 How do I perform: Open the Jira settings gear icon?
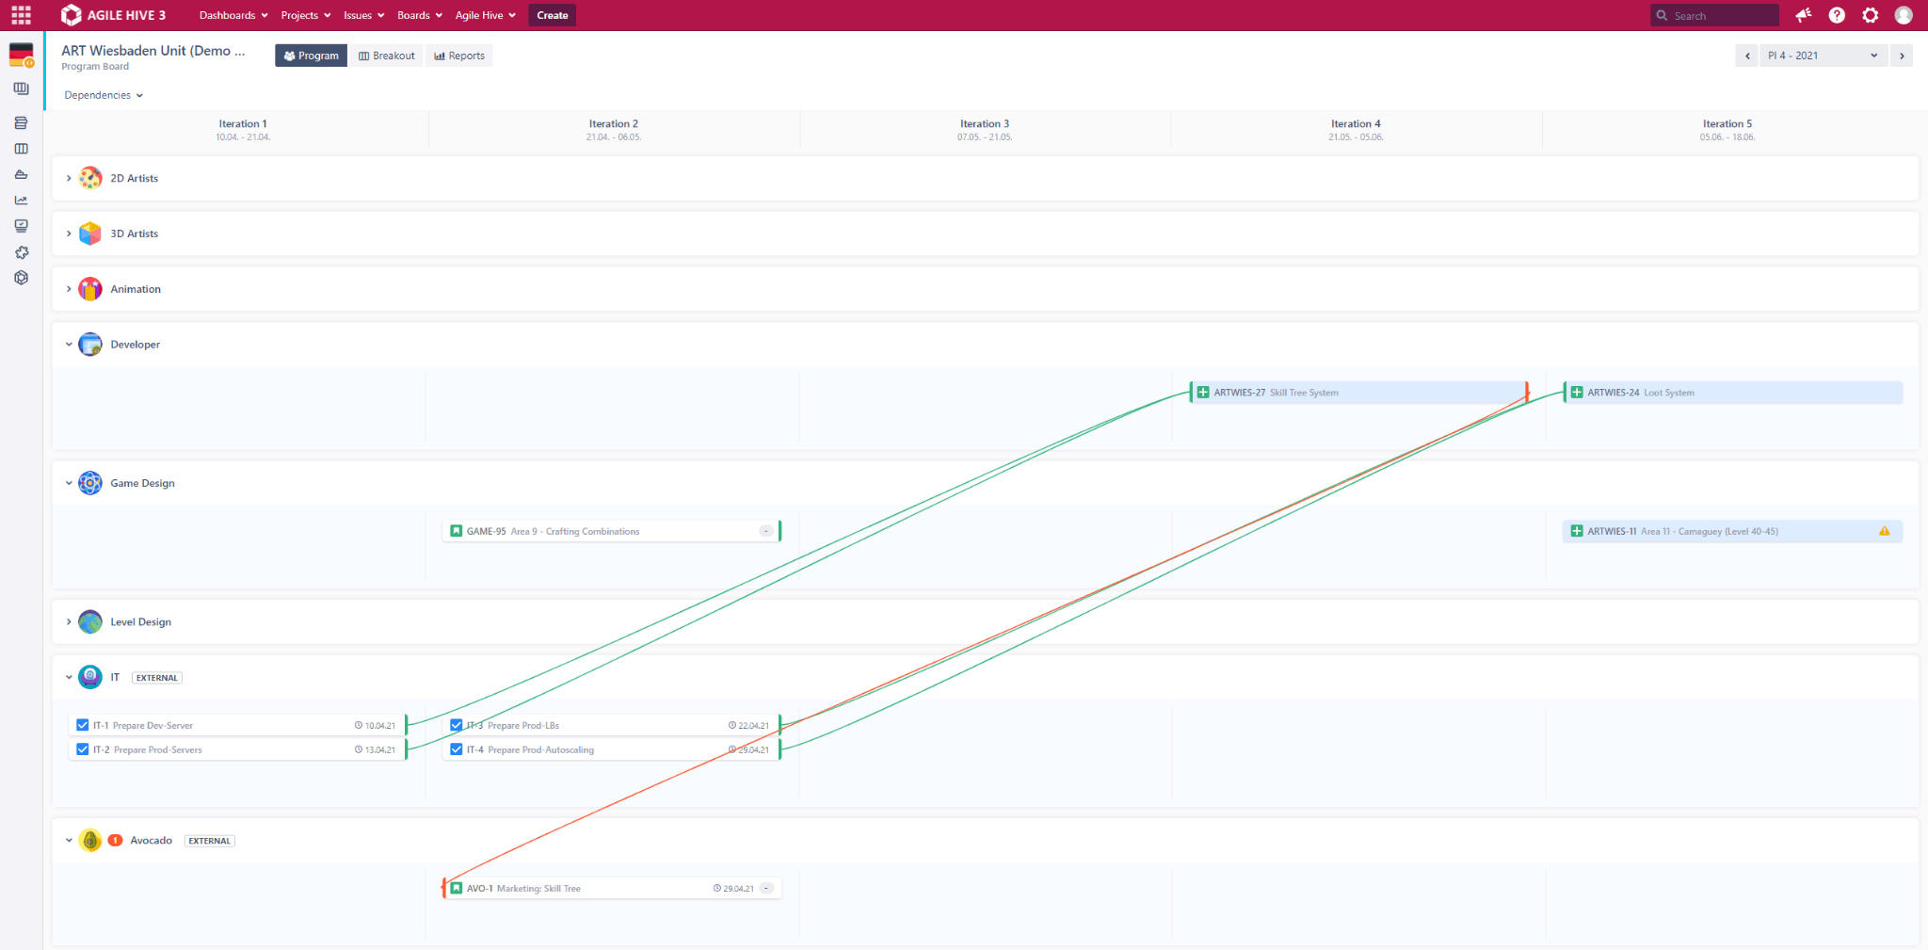pos(1870,15)
